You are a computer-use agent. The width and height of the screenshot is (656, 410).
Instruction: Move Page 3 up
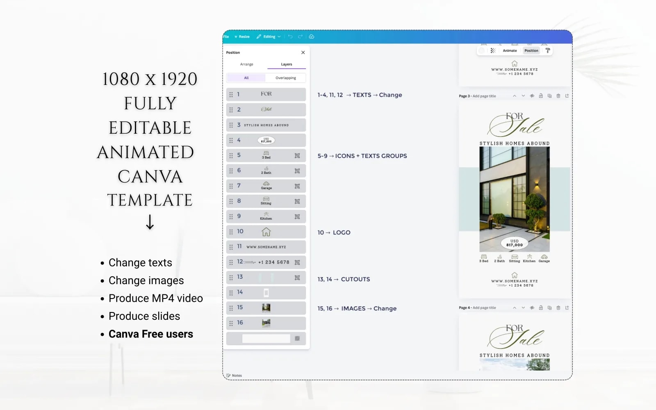(x=515, y=96)
